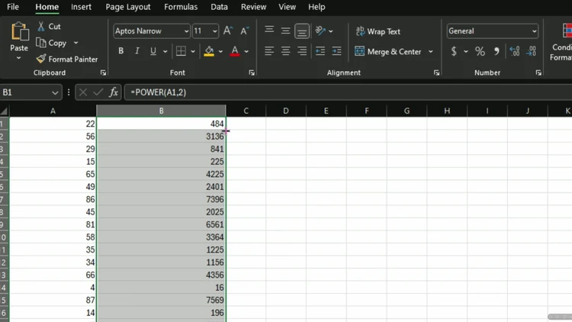Screen dimensions: 572x322
Task: Open the font color dropdown arrow
Action: (x=246, y=51)
